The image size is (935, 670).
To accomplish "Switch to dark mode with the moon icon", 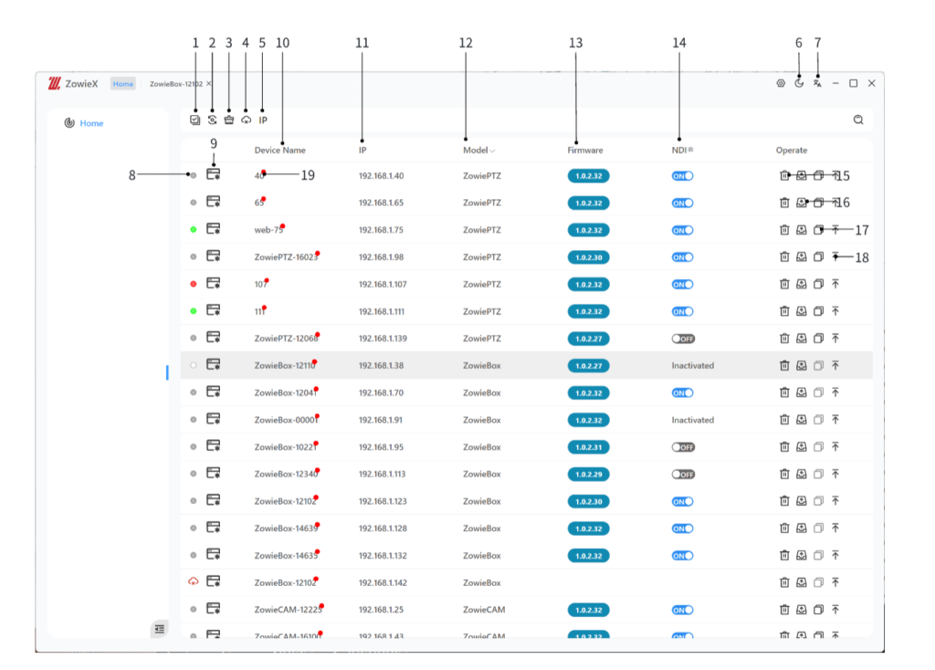I will pyautogui.click(x=799, y=83).
